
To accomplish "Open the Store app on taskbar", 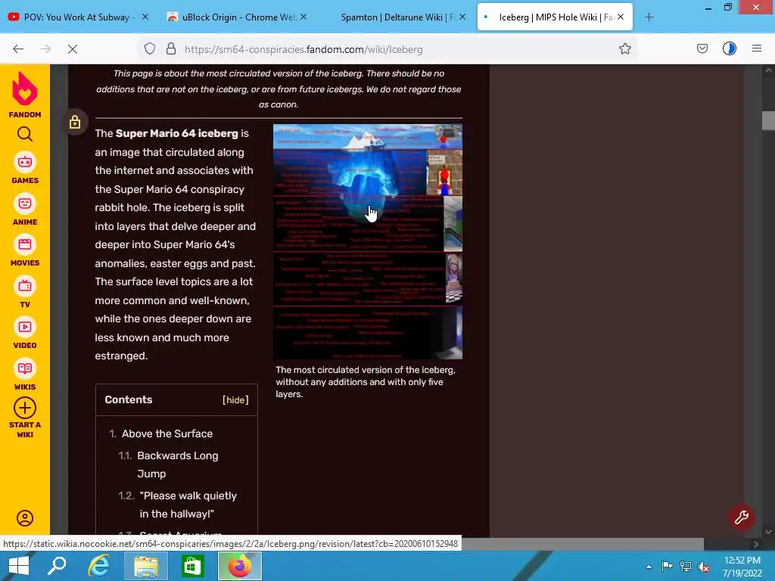I will click(193, 566).
